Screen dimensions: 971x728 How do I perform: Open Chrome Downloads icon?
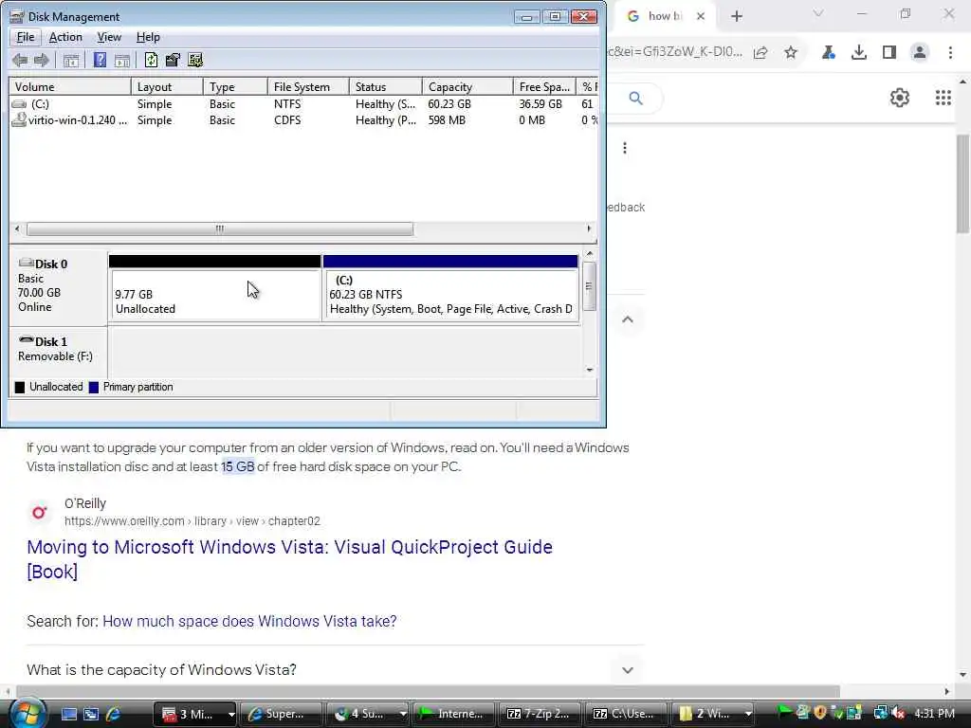pyautogui.click(x=859, y=53)
